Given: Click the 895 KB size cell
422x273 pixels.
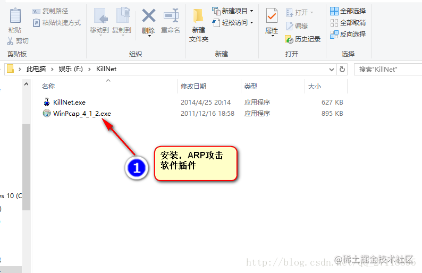Looking at the screenshot, I should point(332,114).
